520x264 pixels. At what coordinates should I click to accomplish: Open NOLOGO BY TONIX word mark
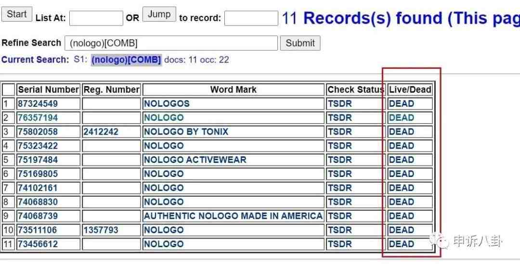pyautogui.click(x=186, y=132)
